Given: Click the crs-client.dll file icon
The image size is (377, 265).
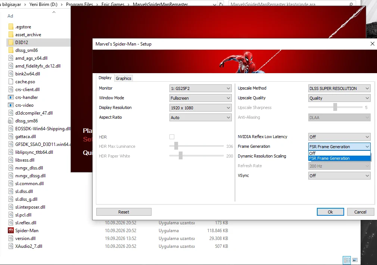Looking at the screenshot, I should [11, 90].
